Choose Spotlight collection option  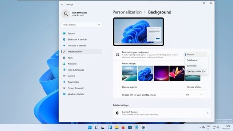[x=196, y=71]
